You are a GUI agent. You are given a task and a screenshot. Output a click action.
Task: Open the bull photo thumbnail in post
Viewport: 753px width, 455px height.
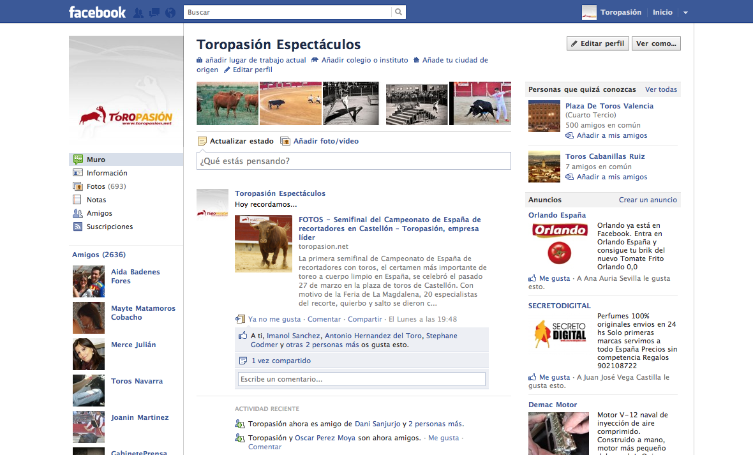pyautogui.click(x=264, y=244)
